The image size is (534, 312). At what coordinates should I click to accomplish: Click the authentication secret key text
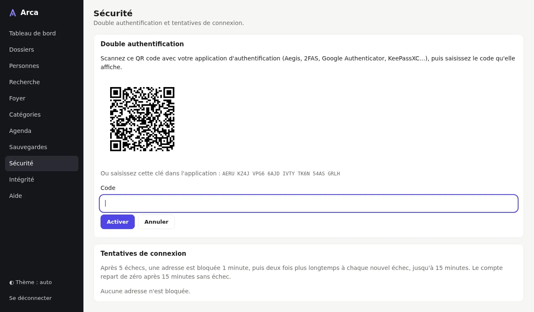pyautogui.click(x=281, y=174)
